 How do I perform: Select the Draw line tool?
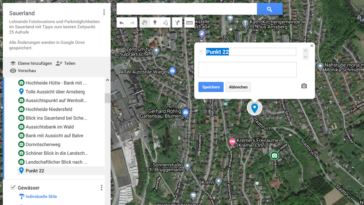pyautogui.click(x=165, y=23)
